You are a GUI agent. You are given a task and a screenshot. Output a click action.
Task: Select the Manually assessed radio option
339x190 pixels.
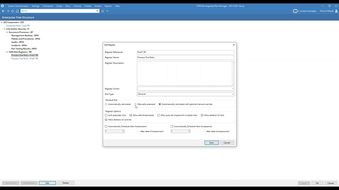pos(135,104)
